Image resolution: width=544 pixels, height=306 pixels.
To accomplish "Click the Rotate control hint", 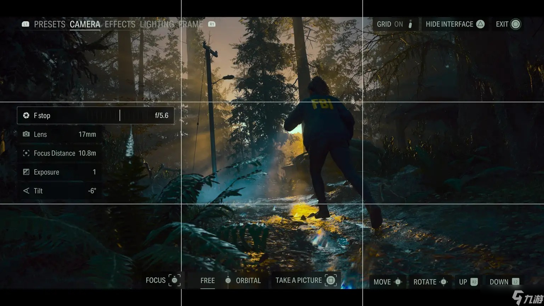I will click(430, 282).
